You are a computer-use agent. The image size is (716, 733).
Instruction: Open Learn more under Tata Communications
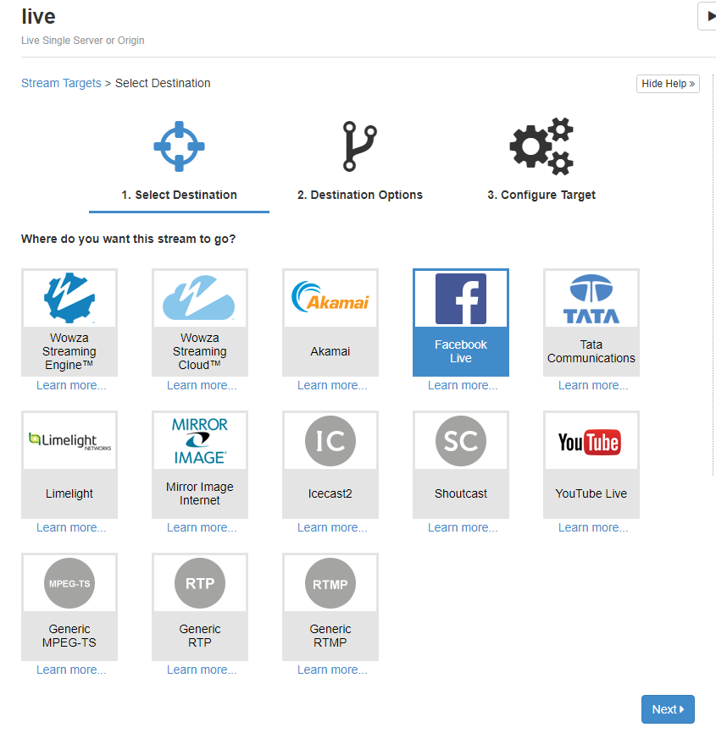(x=593, y=385)
